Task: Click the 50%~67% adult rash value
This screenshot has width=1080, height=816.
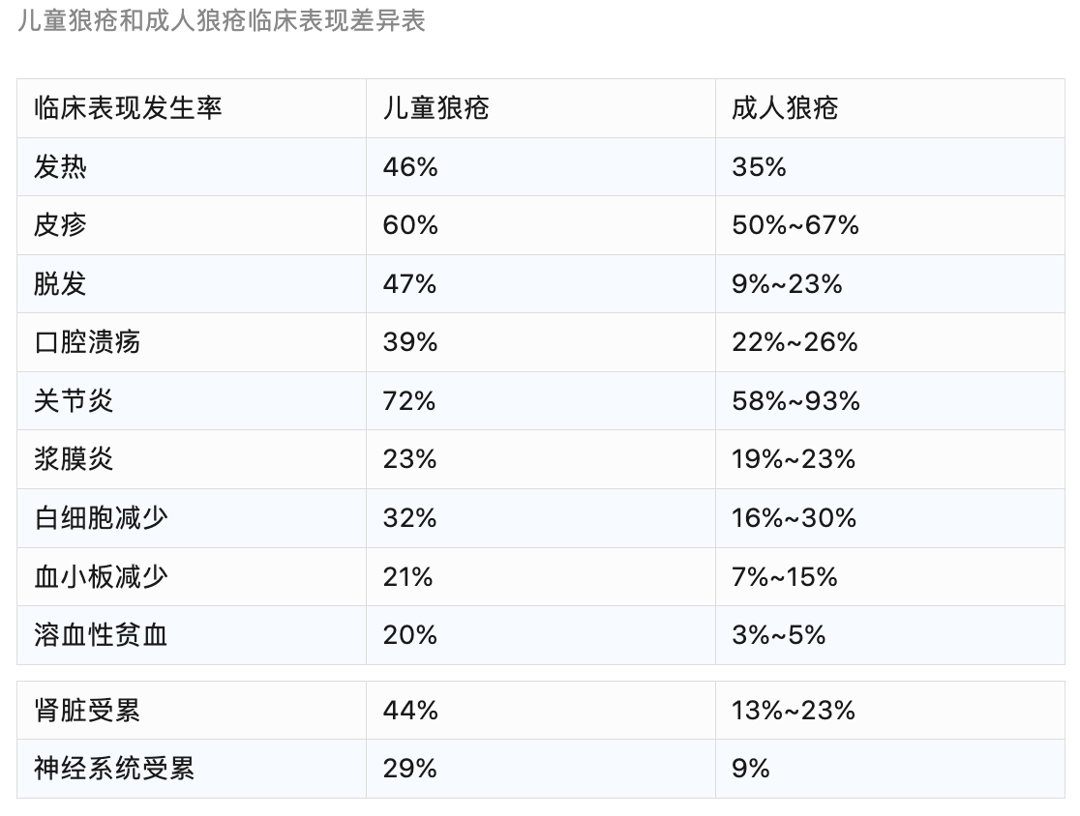Action: (x=795, y=225)
